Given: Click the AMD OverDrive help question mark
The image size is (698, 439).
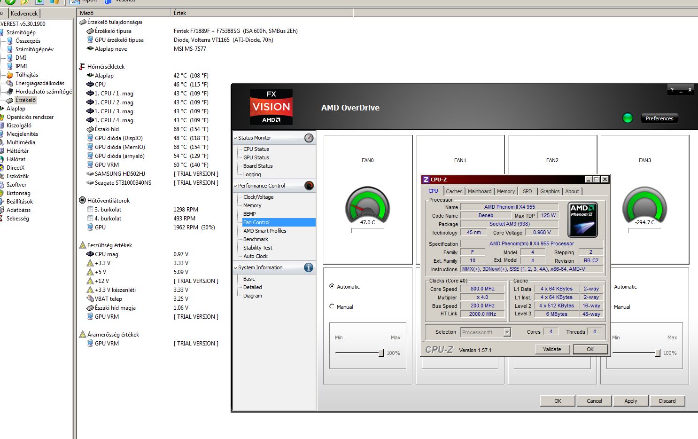Looking at the screenshot, I should click(x=672, y=90).
